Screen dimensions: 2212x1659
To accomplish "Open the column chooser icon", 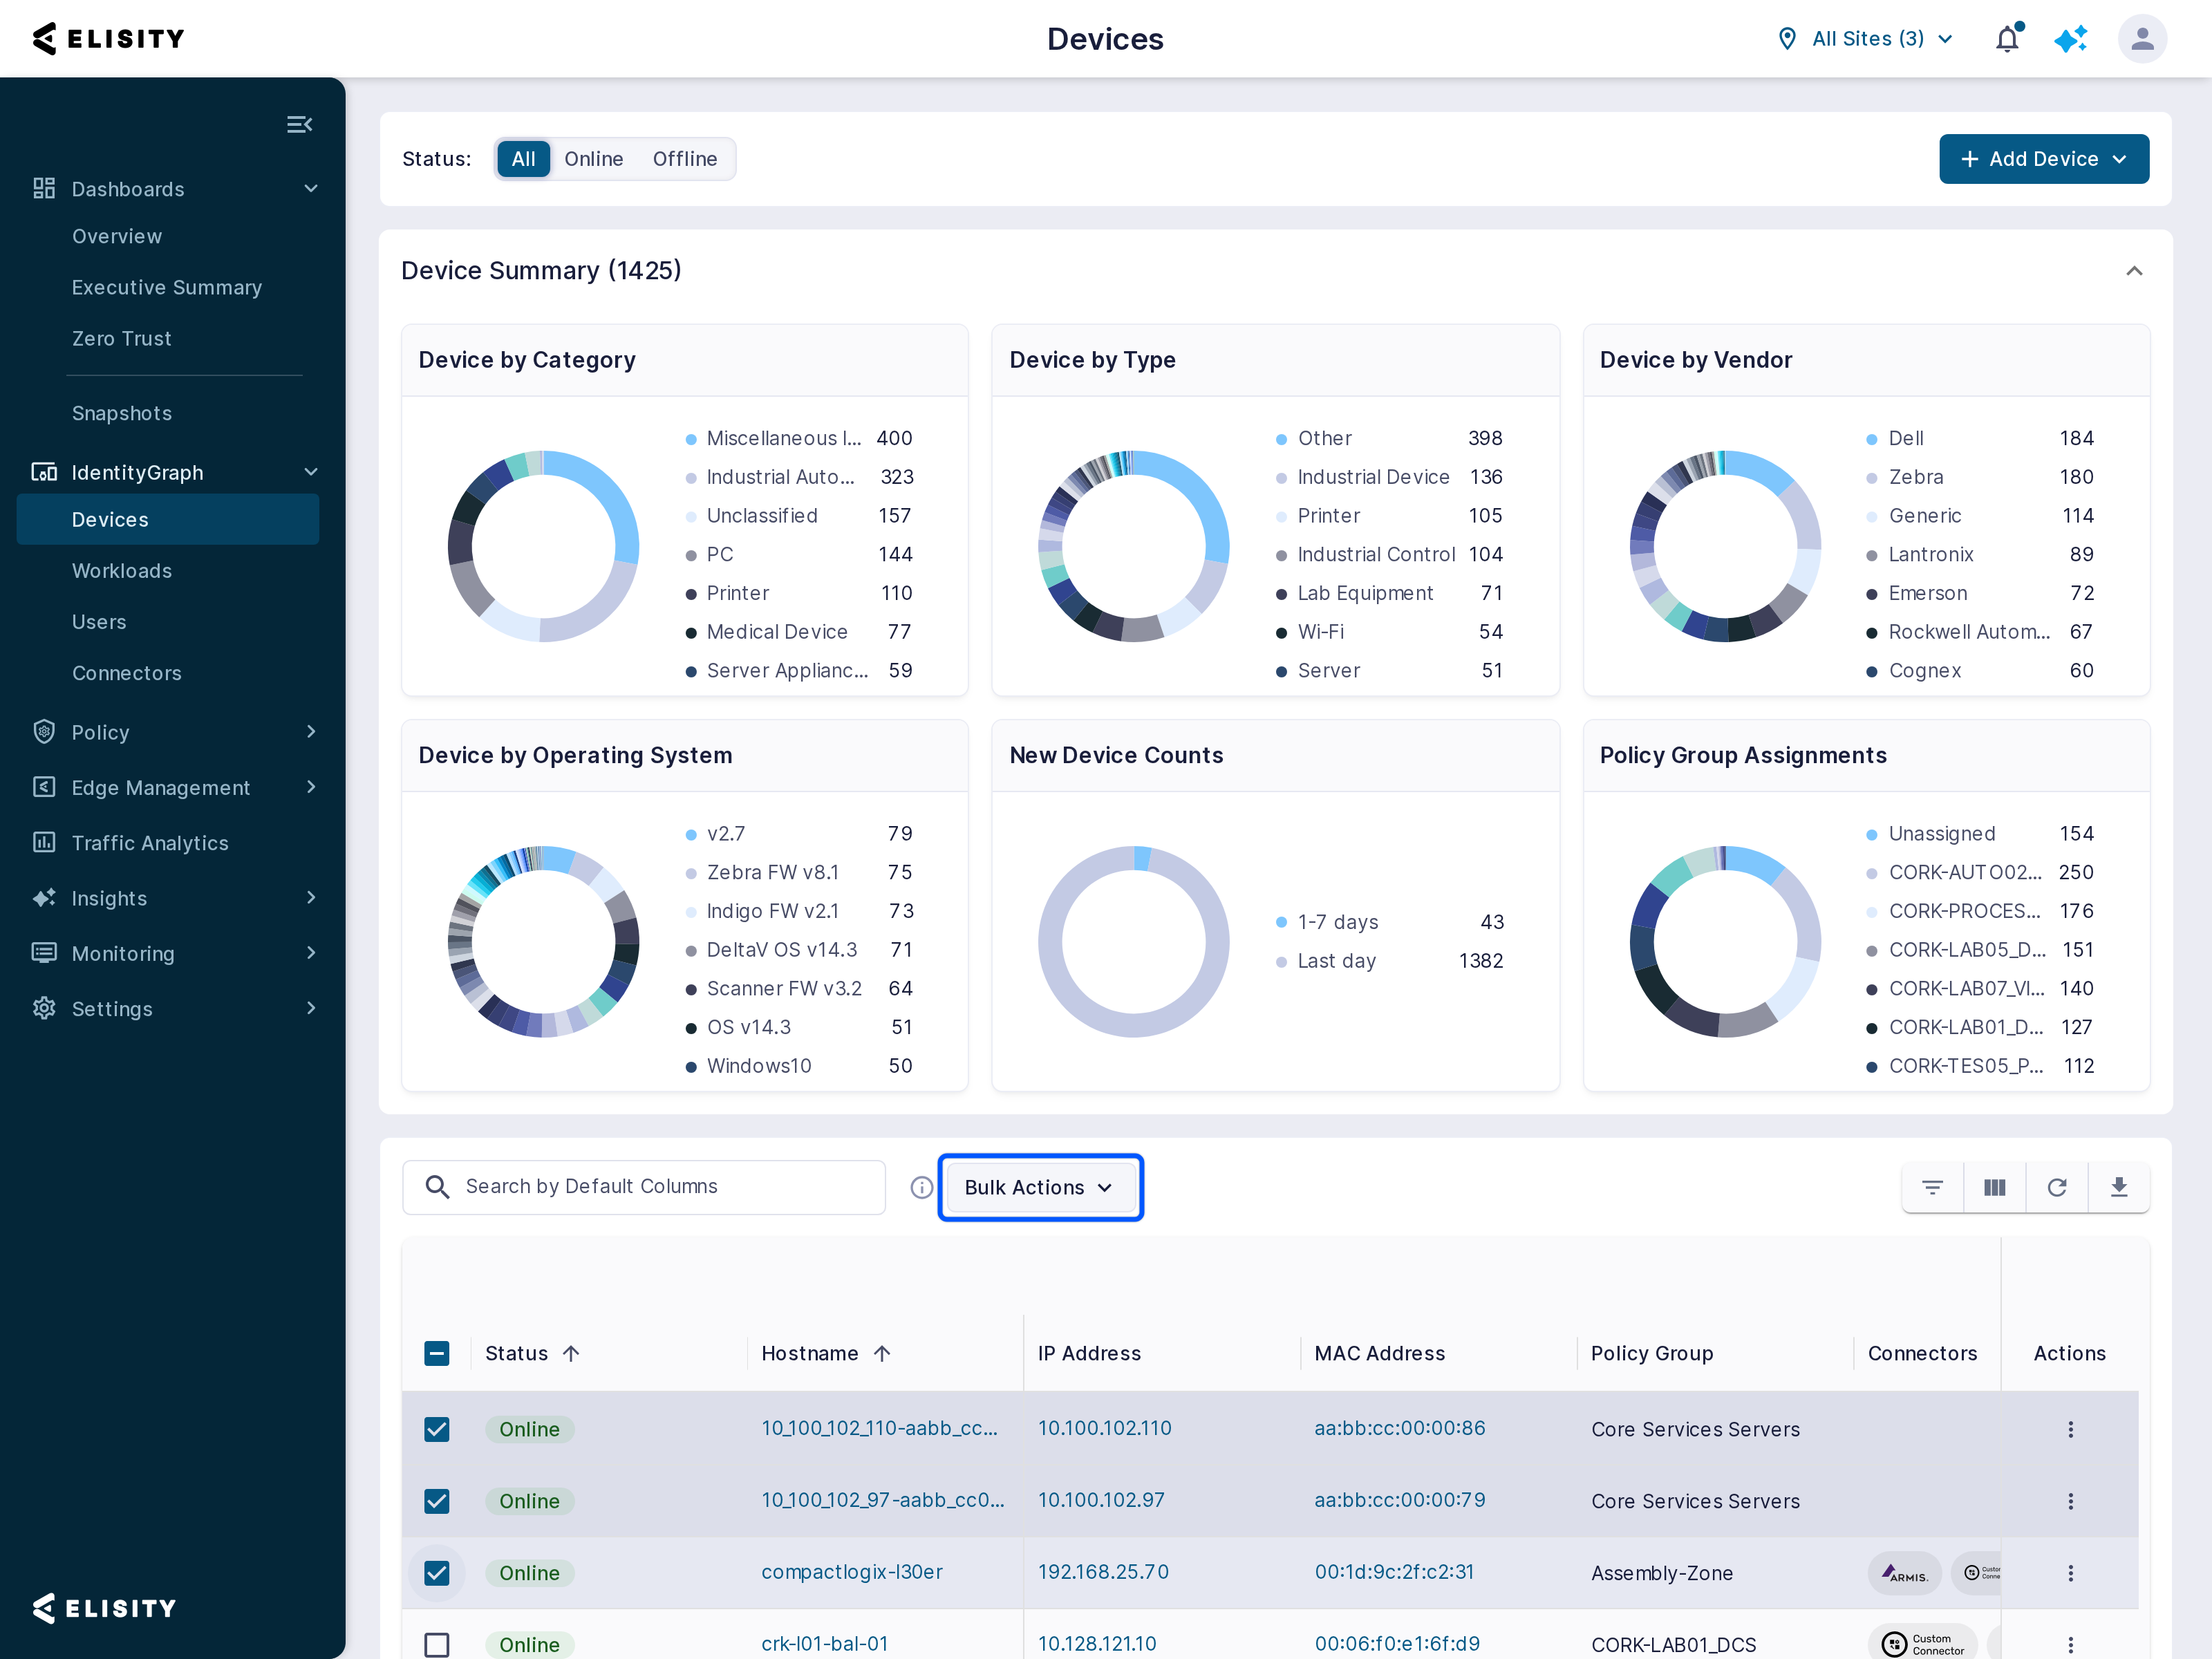I will click(x=1994, y=1187).
